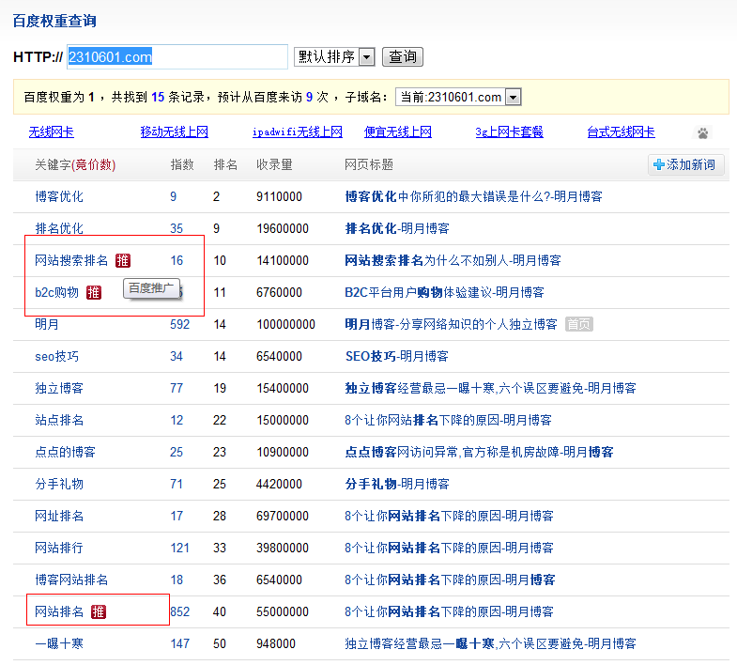
Task: Open the 无线网卡 link
Action: click(52, 132)
